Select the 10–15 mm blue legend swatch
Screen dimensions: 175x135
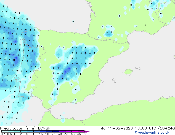36,131
